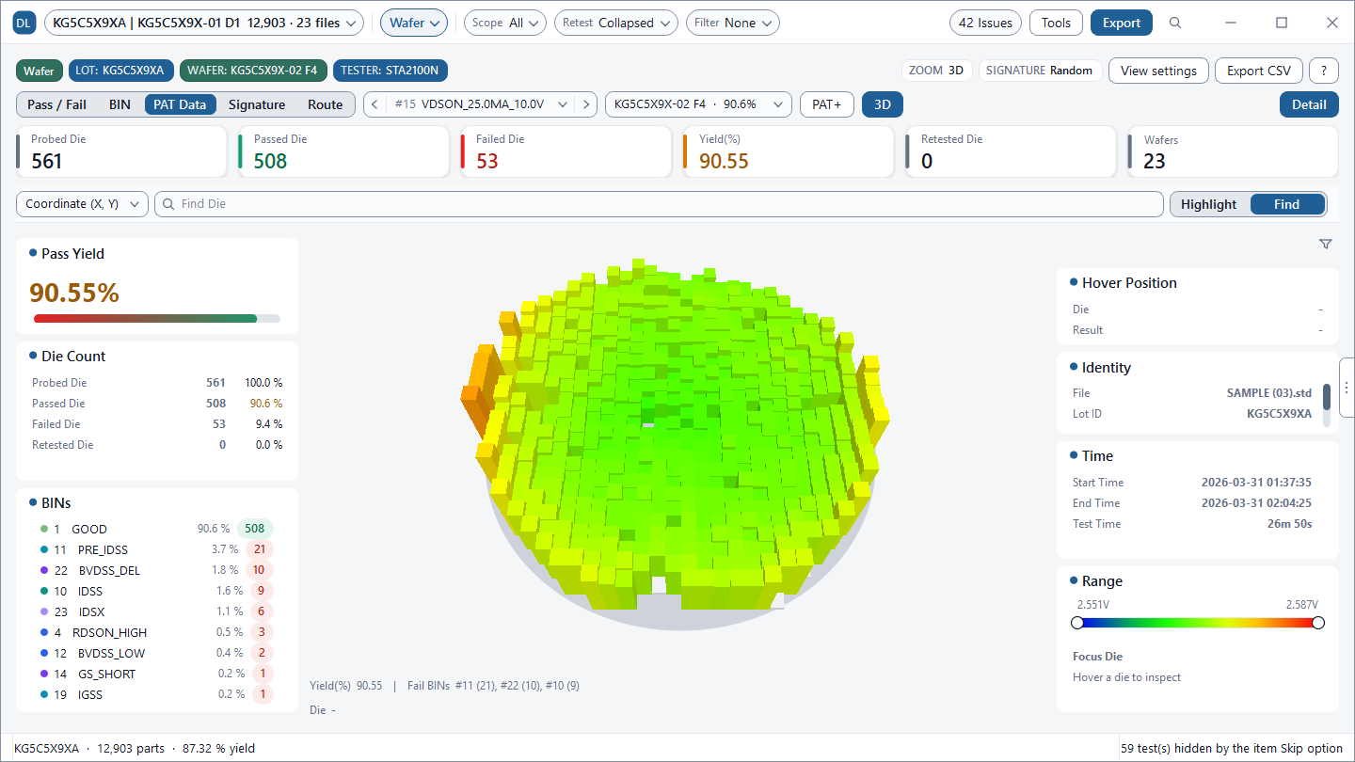Switch to Highlight mode
Screen dimensions: 1355x762
click(x=1208, y=204)
